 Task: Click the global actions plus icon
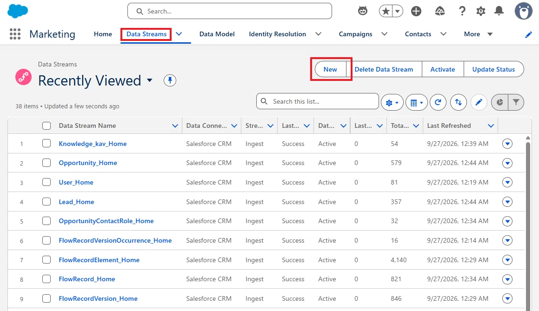coord(416,11)
